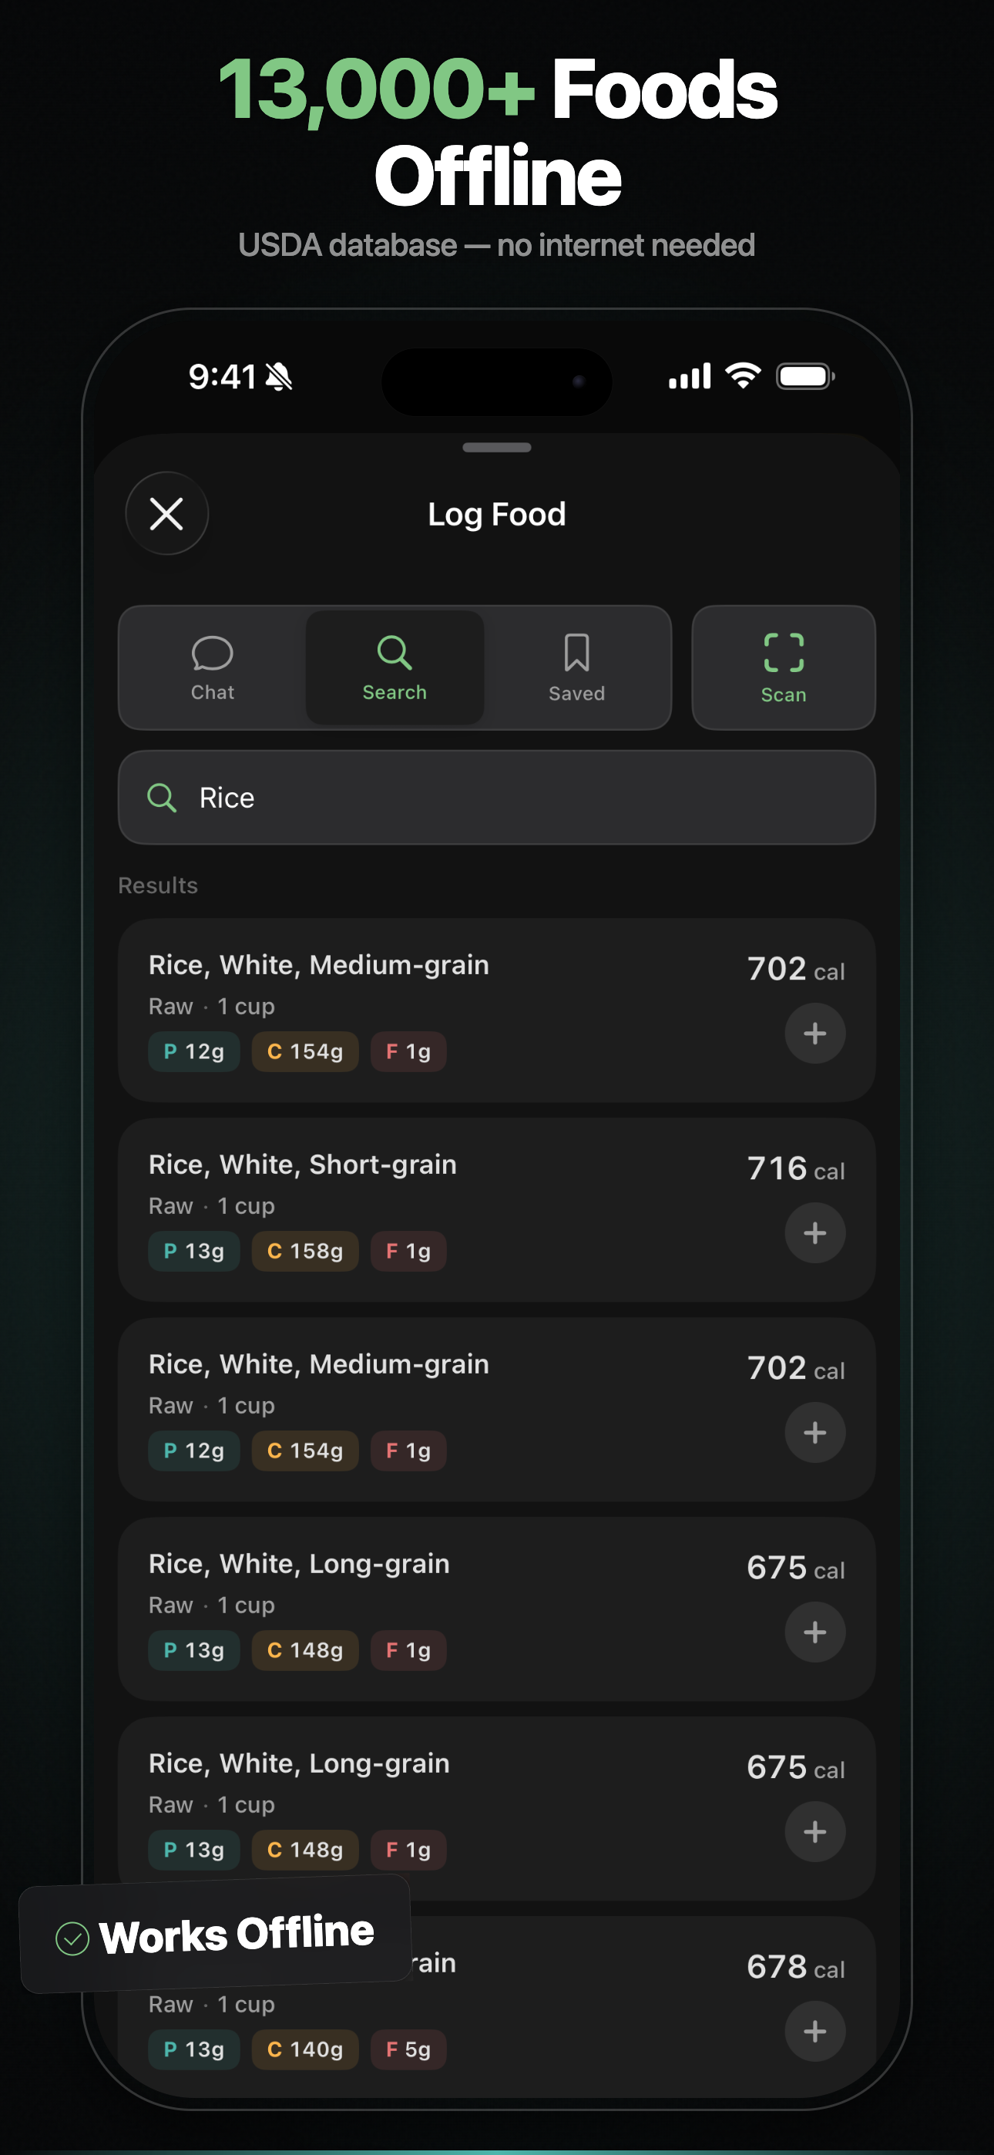Tap the Scan barcode button
The width and height of the screenshot is (994, 2155).
(783, 667)
